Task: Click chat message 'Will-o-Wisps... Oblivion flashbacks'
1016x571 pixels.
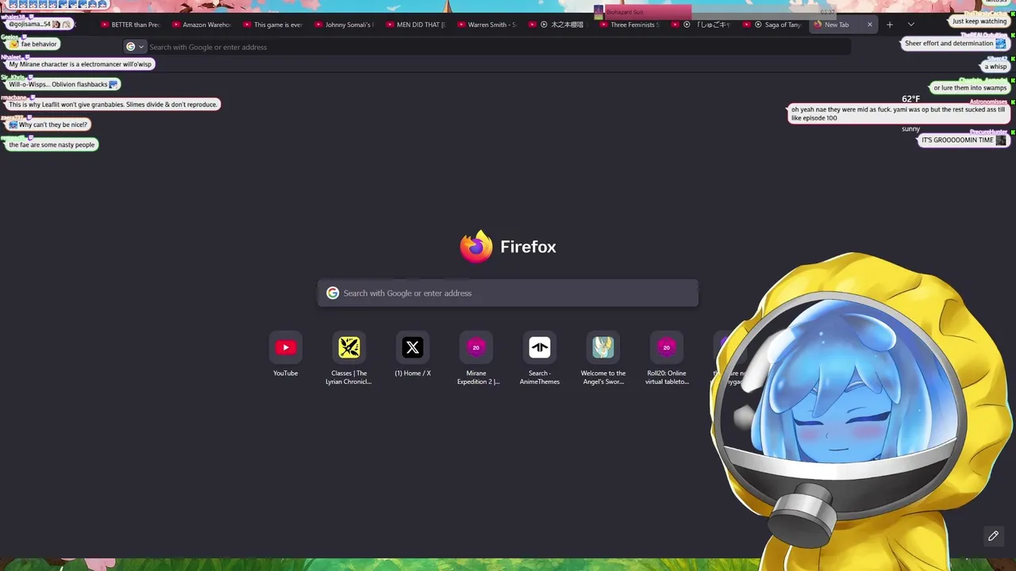Action: 63,84
